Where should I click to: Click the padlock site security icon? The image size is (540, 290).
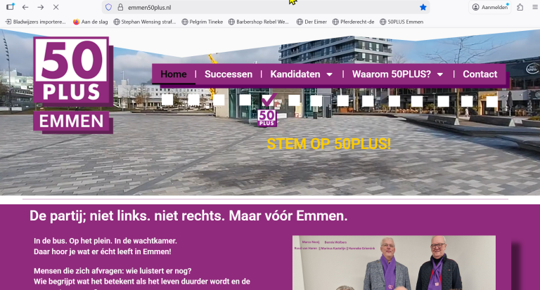point(120,7)
